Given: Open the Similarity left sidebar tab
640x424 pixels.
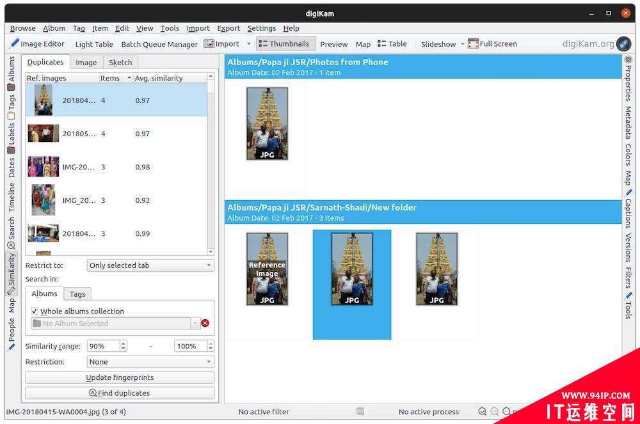Looking at the screenshot, I should 11,274.
